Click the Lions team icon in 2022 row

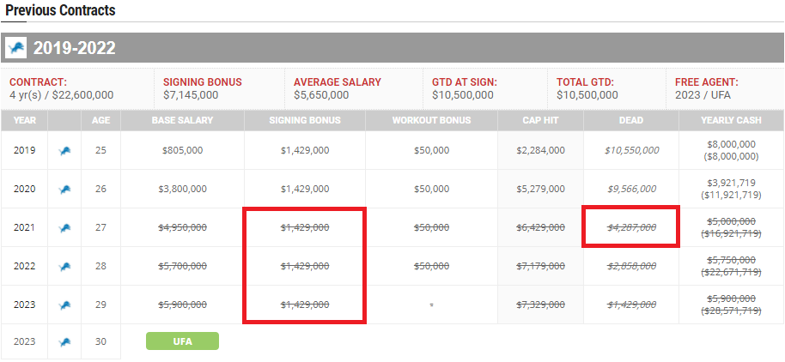(64, 266)
